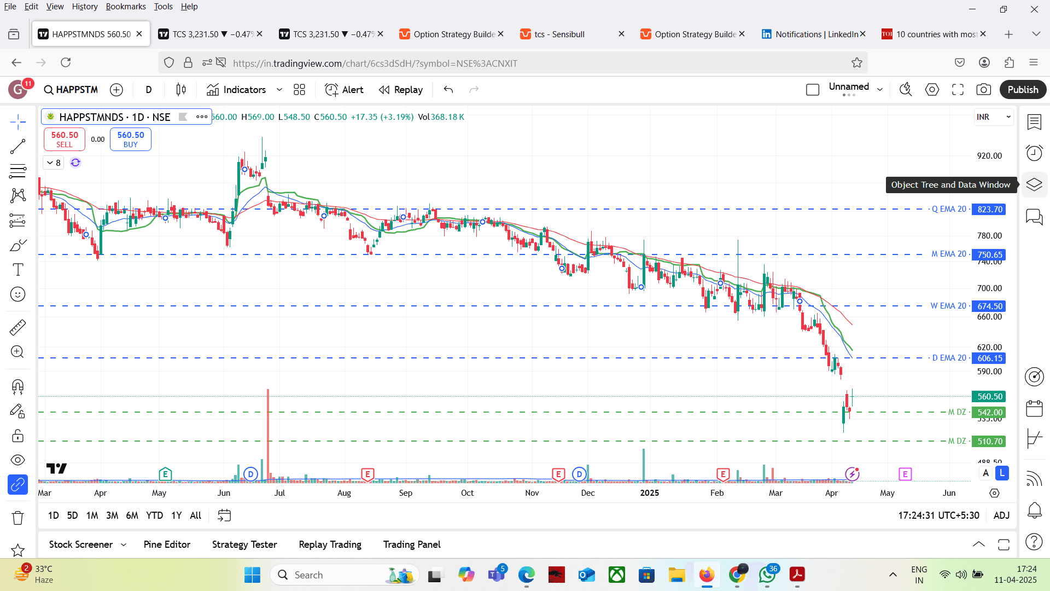Create an Alert

click(344, 90)
